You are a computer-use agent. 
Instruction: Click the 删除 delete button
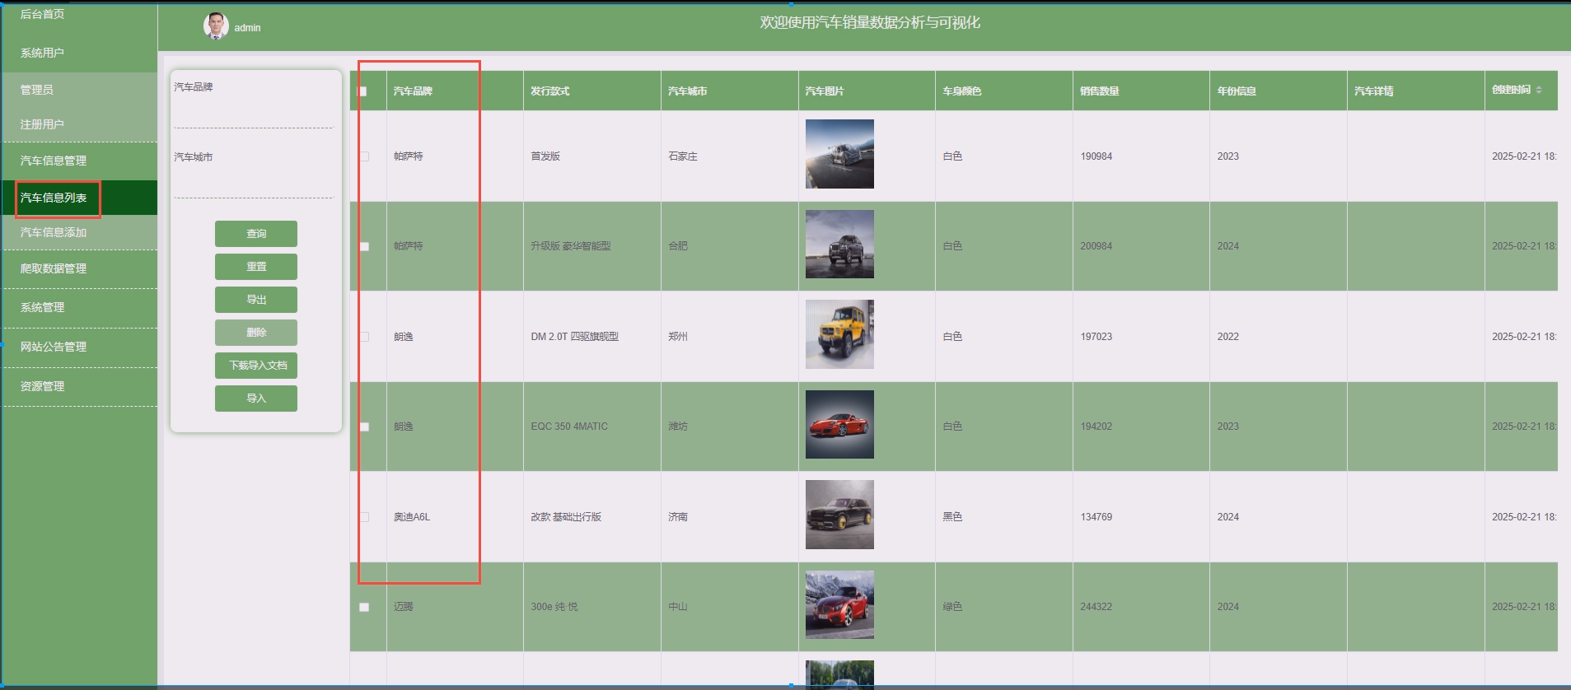[x=256, y=333]
